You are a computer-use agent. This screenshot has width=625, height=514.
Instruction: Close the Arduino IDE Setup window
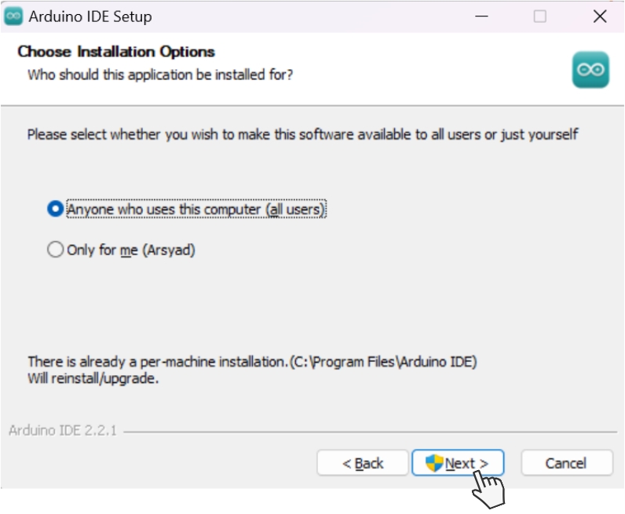600,16
